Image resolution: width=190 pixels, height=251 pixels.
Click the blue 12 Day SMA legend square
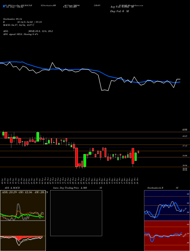pyautogui.click(x=4, y=6)
